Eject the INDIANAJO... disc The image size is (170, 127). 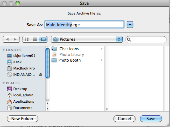[41, 74]
